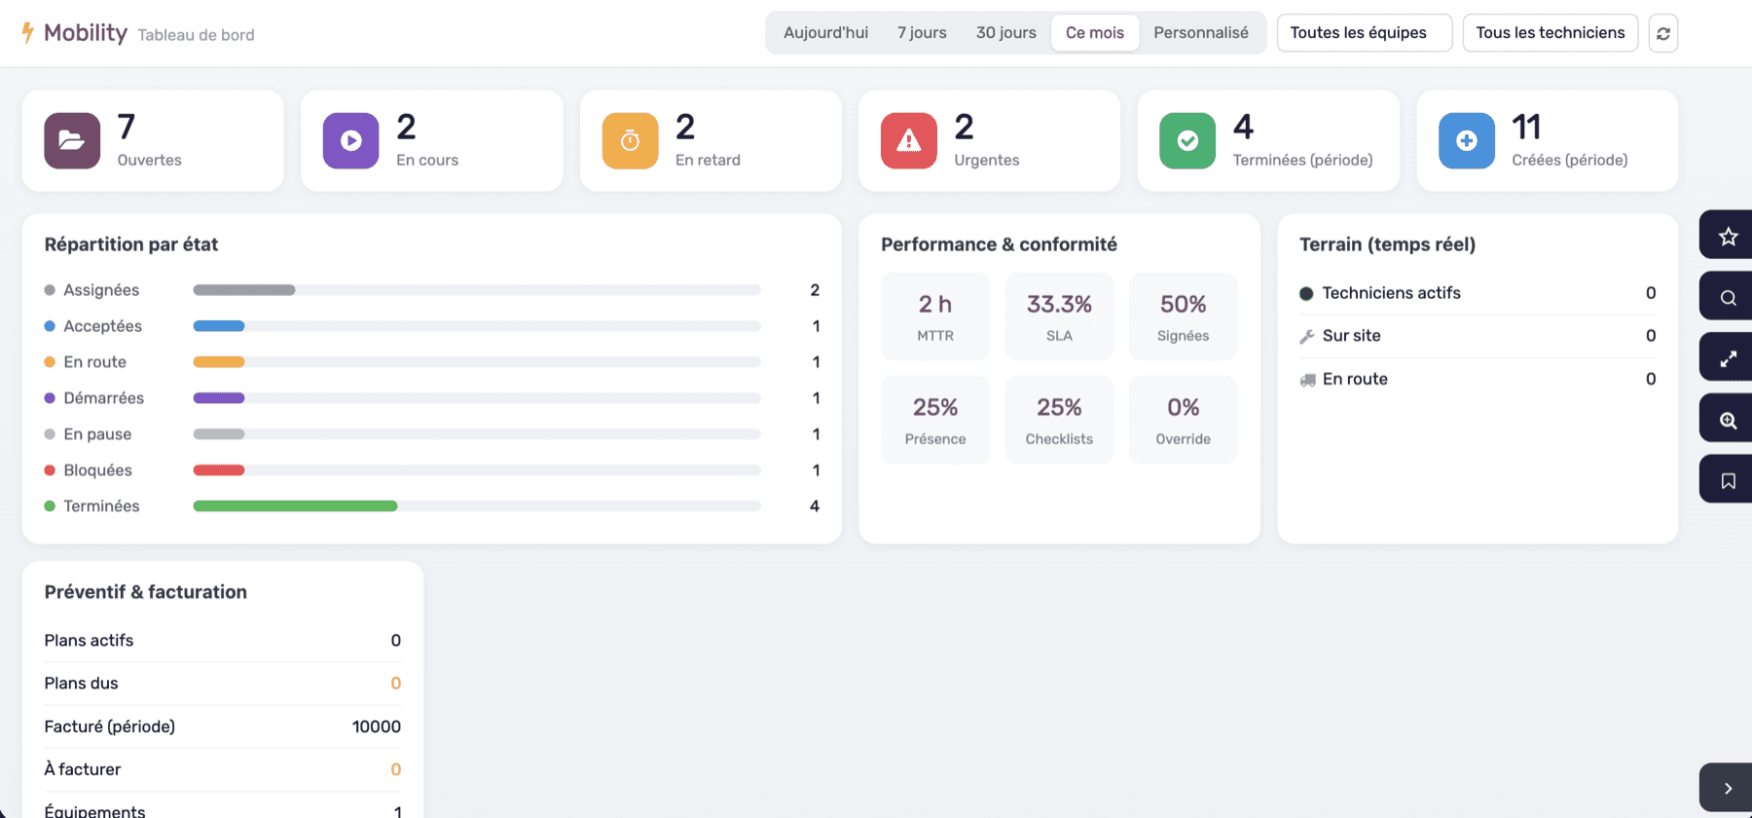1752x818 pixels.
Task: Click the Terminées (période) card label
Action: (x=1302, y=160)
